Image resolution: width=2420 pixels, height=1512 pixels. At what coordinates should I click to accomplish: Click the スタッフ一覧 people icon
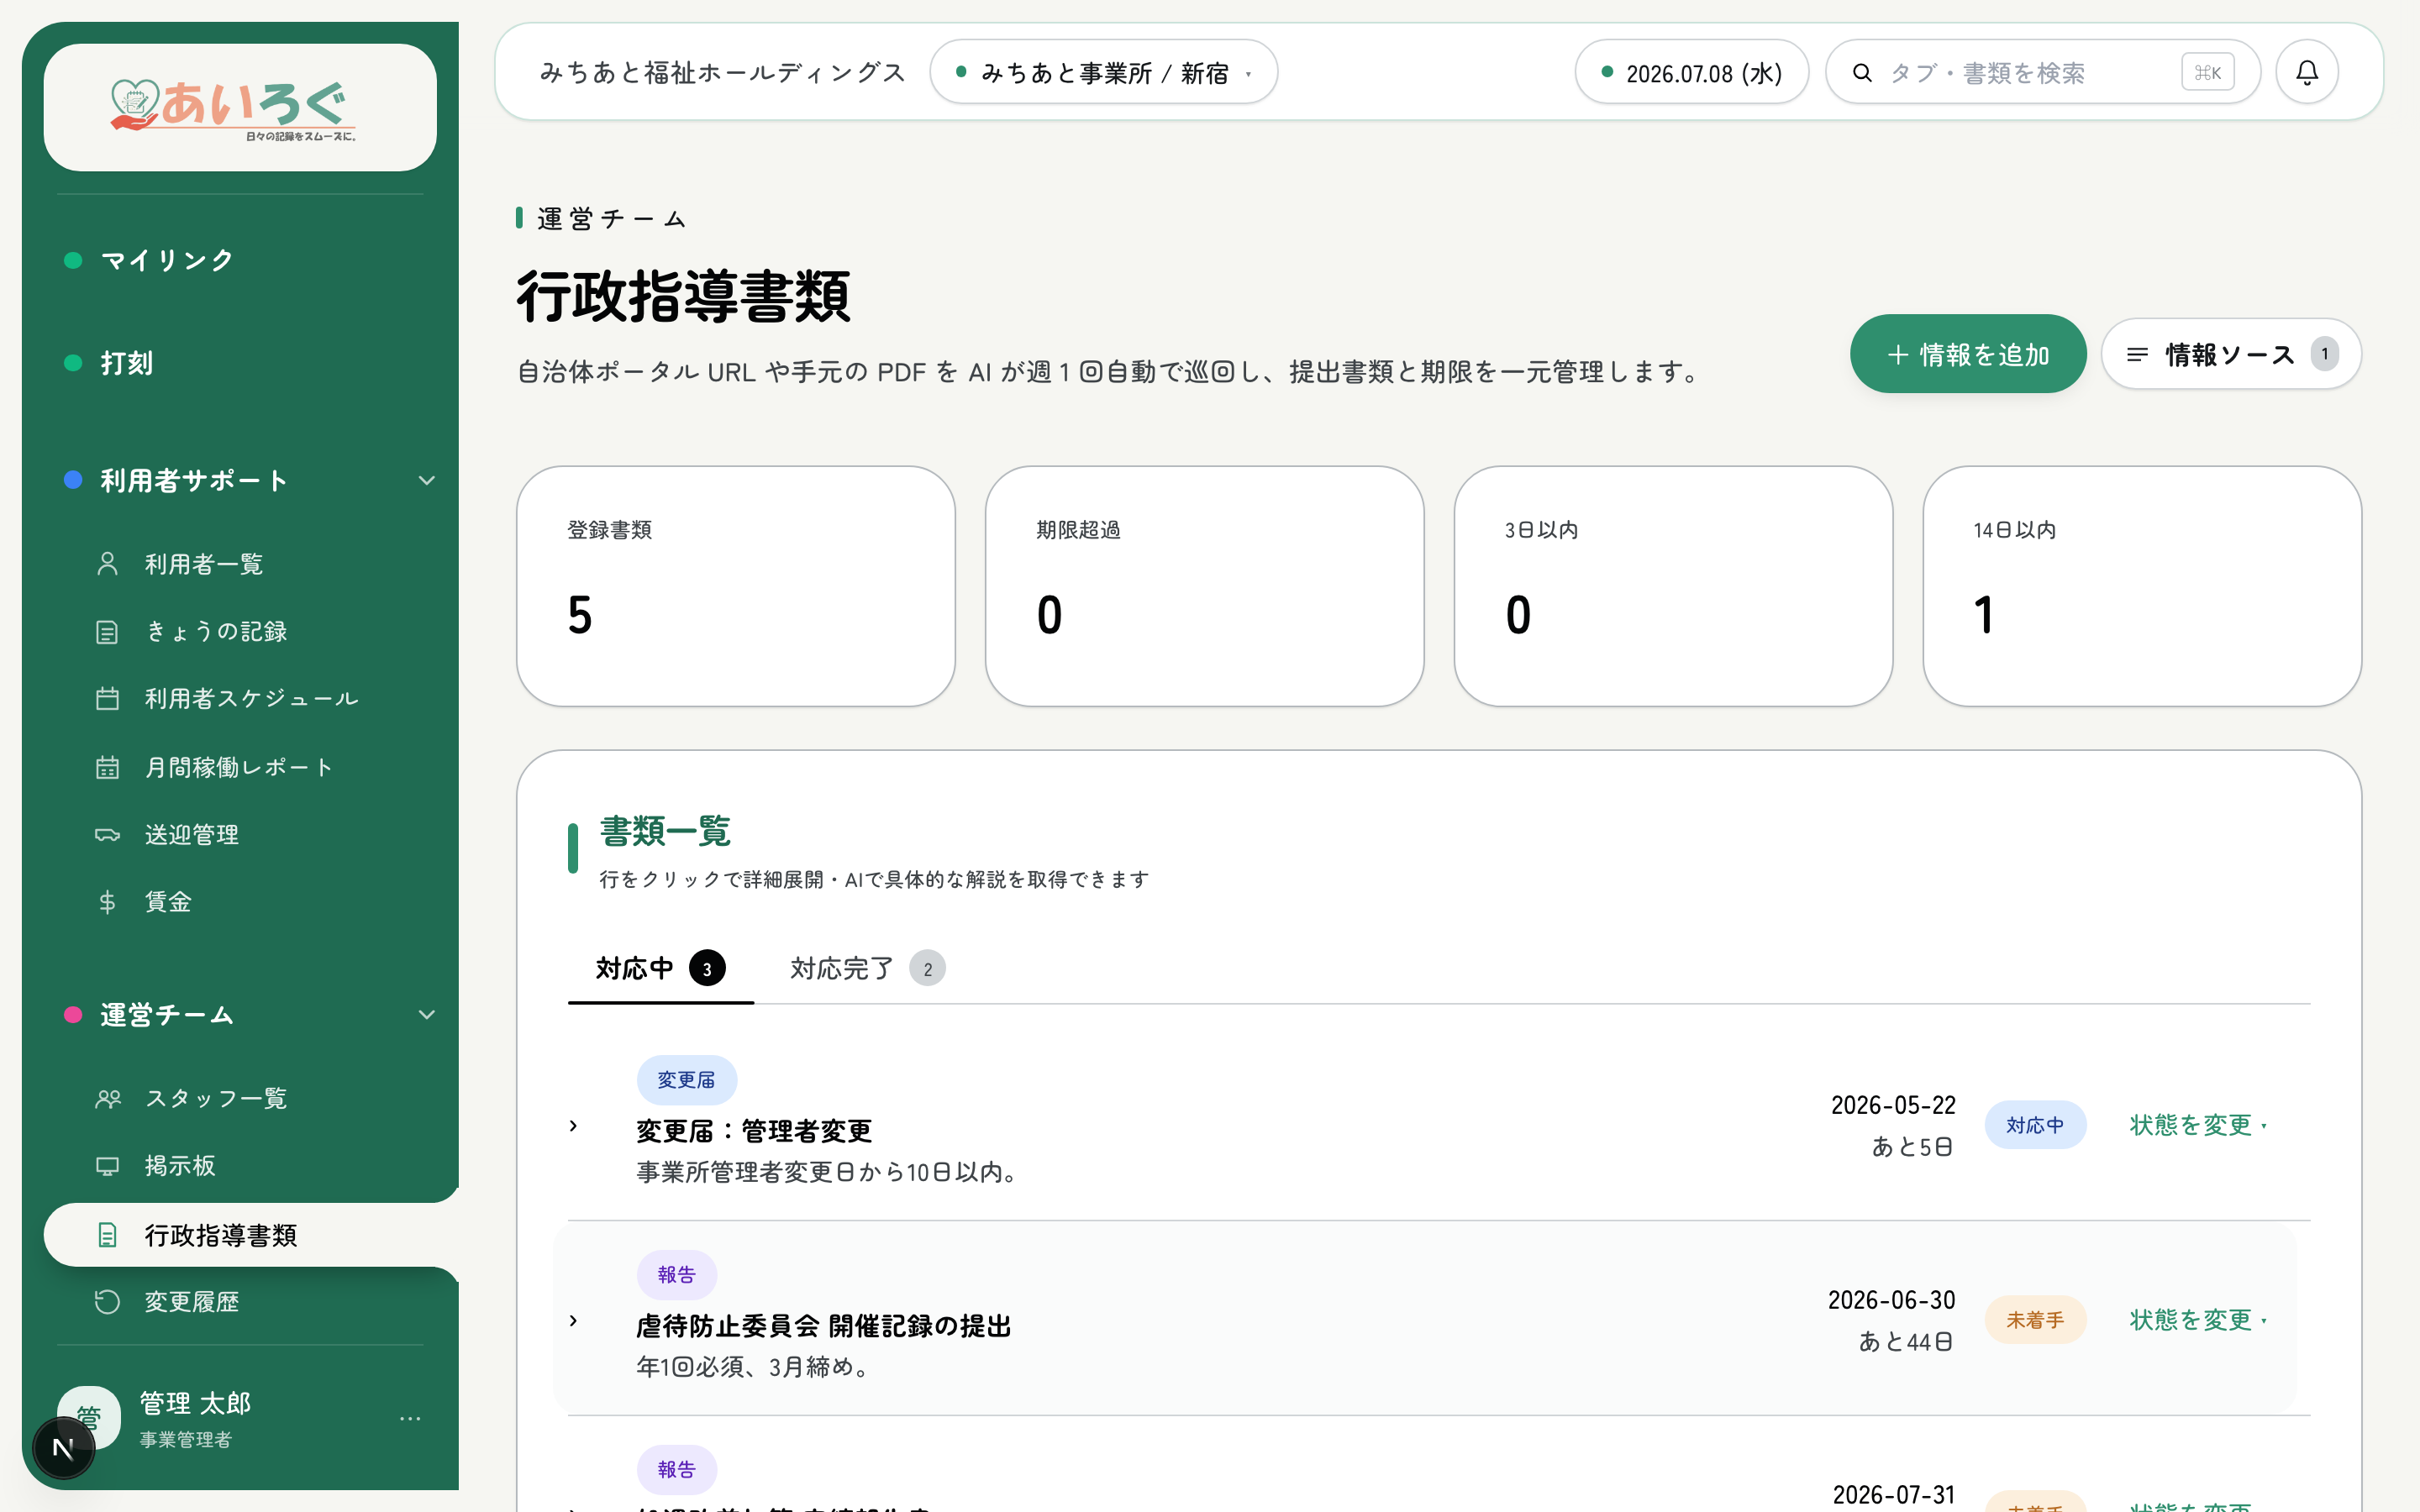[107, 1099]
